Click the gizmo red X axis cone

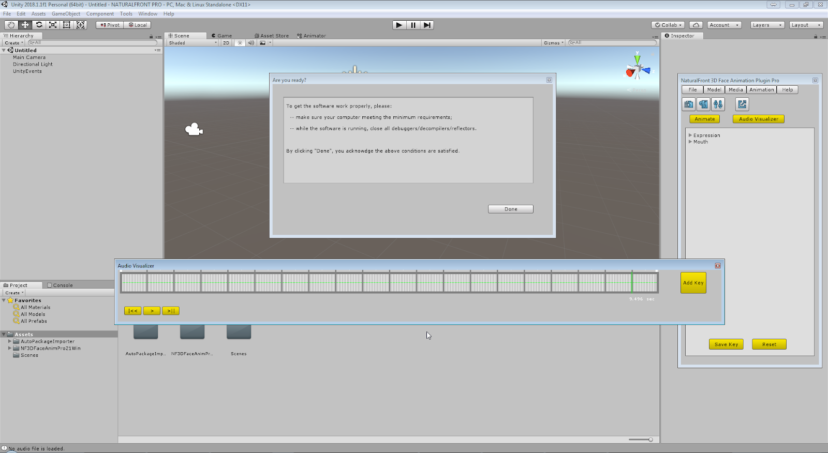point(630,72)
